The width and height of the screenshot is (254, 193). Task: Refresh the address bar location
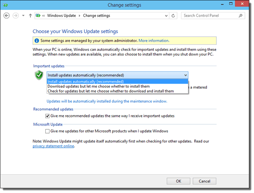173,16
